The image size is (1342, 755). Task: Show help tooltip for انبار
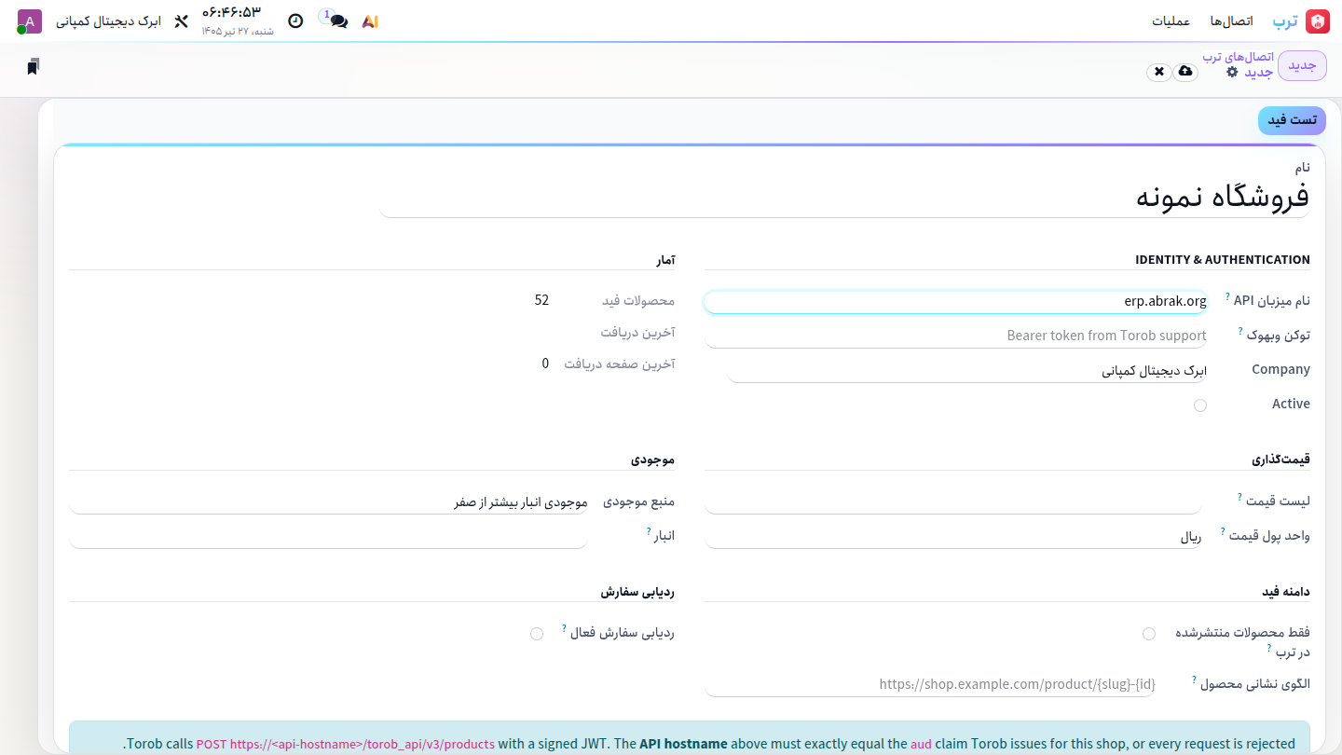click(649, 531)
